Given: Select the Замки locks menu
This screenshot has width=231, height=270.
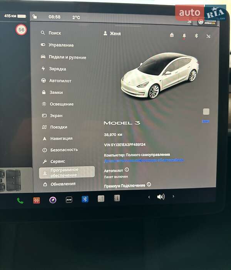Looking at the screenshot, I should (x=52, y=92).
